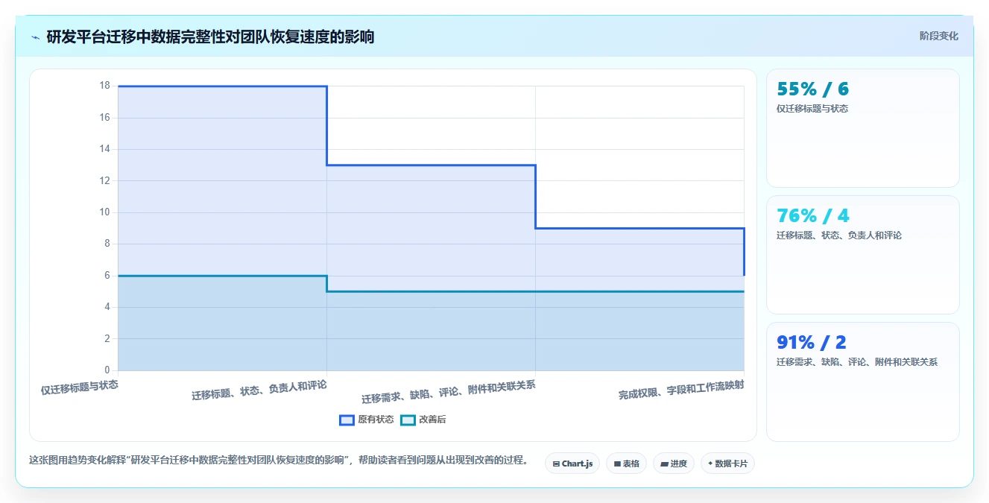Screen dimensions: 989x503
Task: Click the 进度 tag
Action: [674, 464]
